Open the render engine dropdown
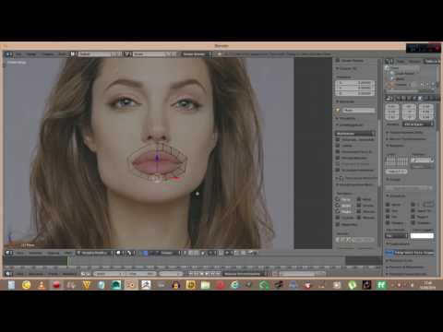Screen dimensions: 443x332 coord(197,54)
